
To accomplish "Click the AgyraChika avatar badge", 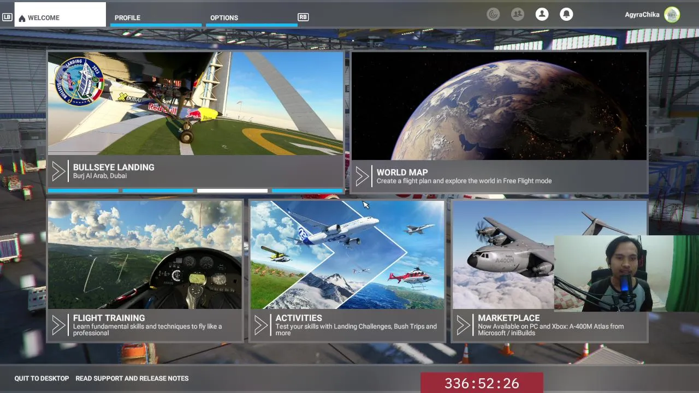I will coord(672,15).
